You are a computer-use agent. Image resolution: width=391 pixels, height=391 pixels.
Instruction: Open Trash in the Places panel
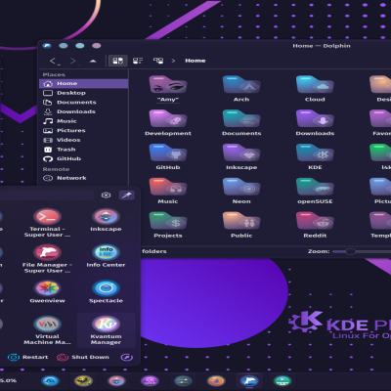(84, 150)
